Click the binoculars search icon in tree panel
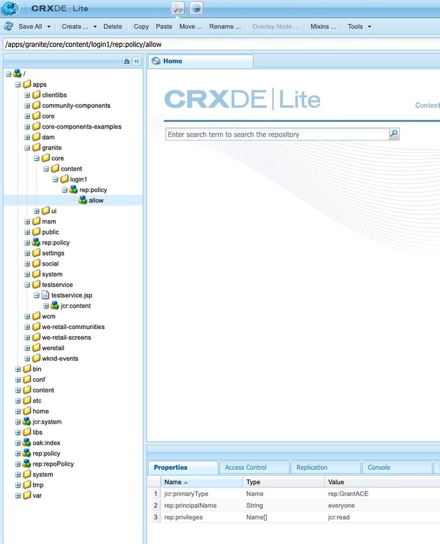 click(127, 62)
